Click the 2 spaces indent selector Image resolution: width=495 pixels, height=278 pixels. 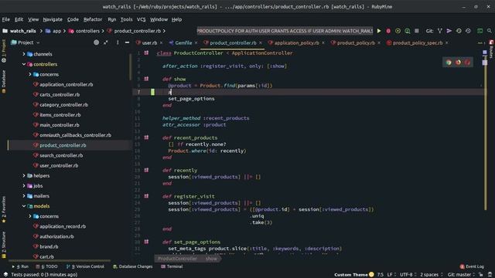432,275
